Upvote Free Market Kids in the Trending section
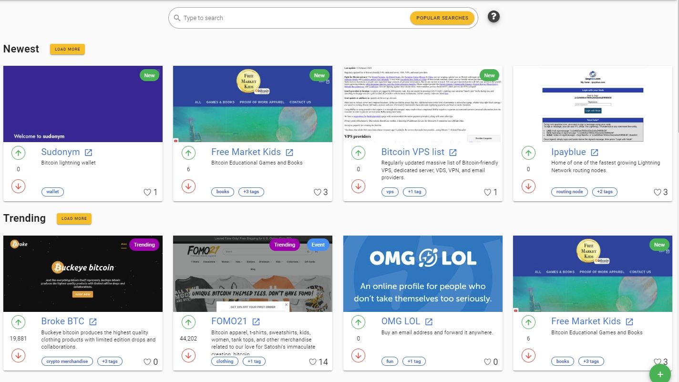The image size is (679, 382). click(528, 322)
